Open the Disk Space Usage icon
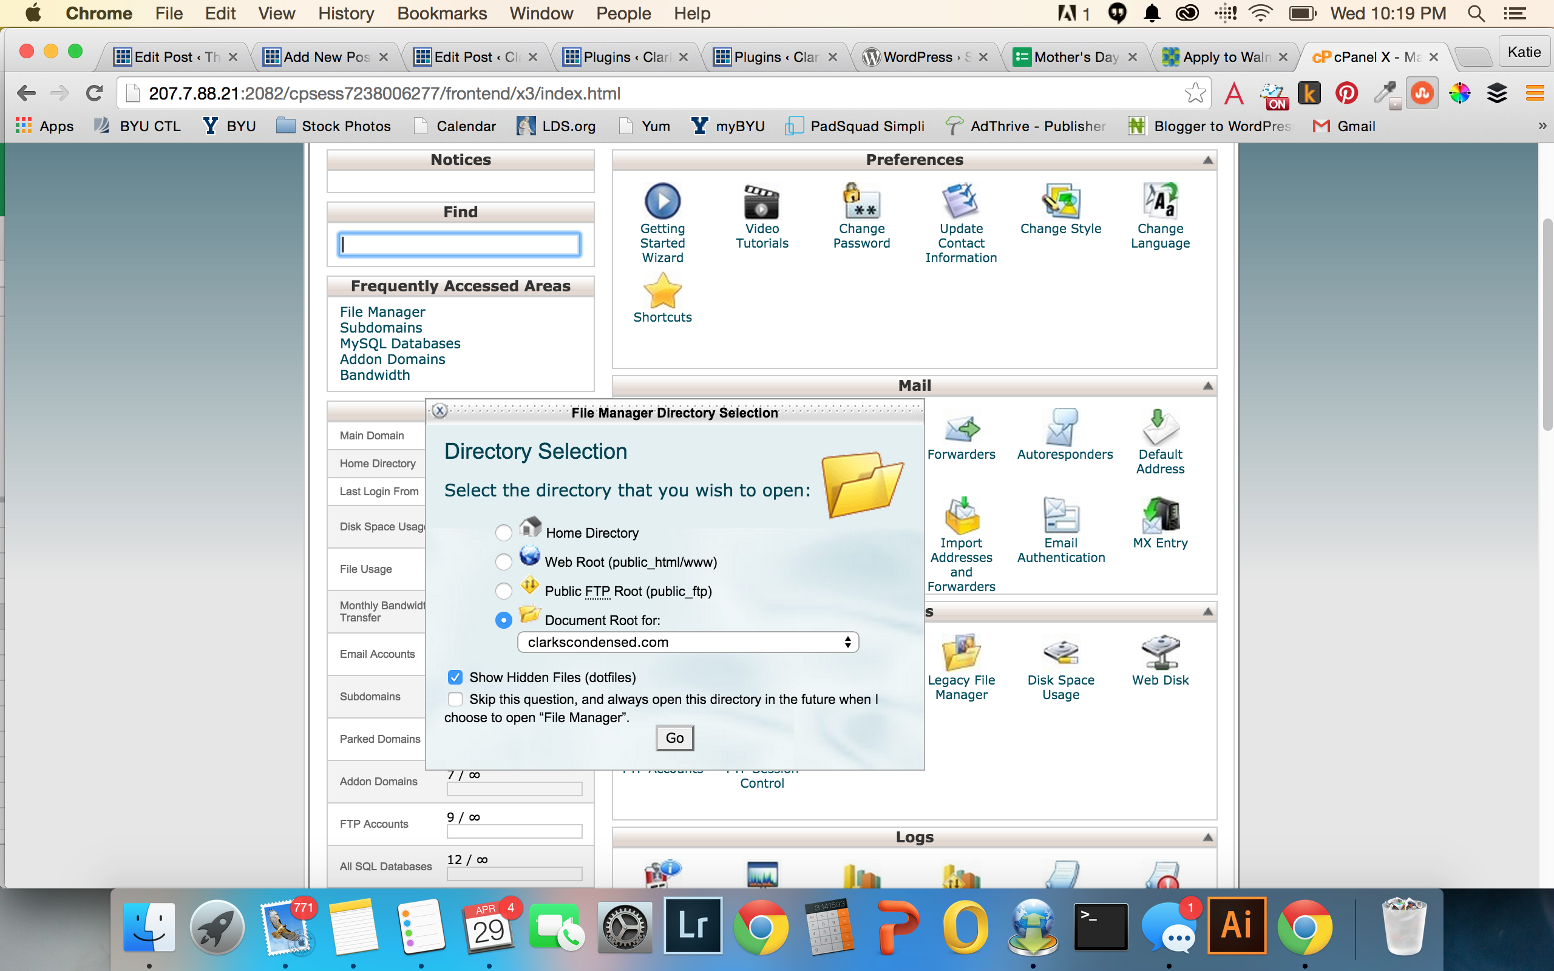Viewport: 1554px width, 971px height. coord(1061,652)
